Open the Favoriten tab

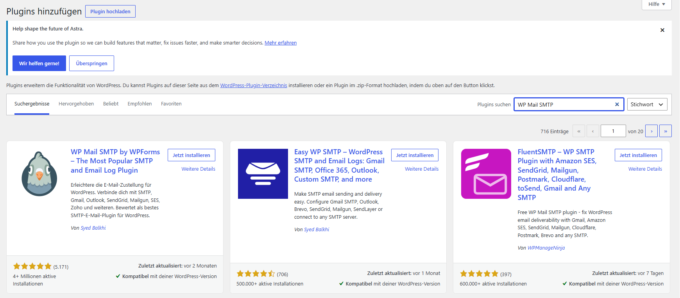point(171,104)
